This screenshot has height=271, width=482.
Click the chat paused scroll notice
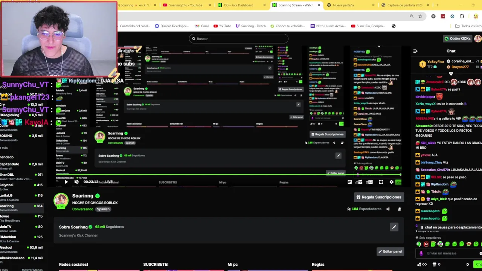(x=450, y=227)
